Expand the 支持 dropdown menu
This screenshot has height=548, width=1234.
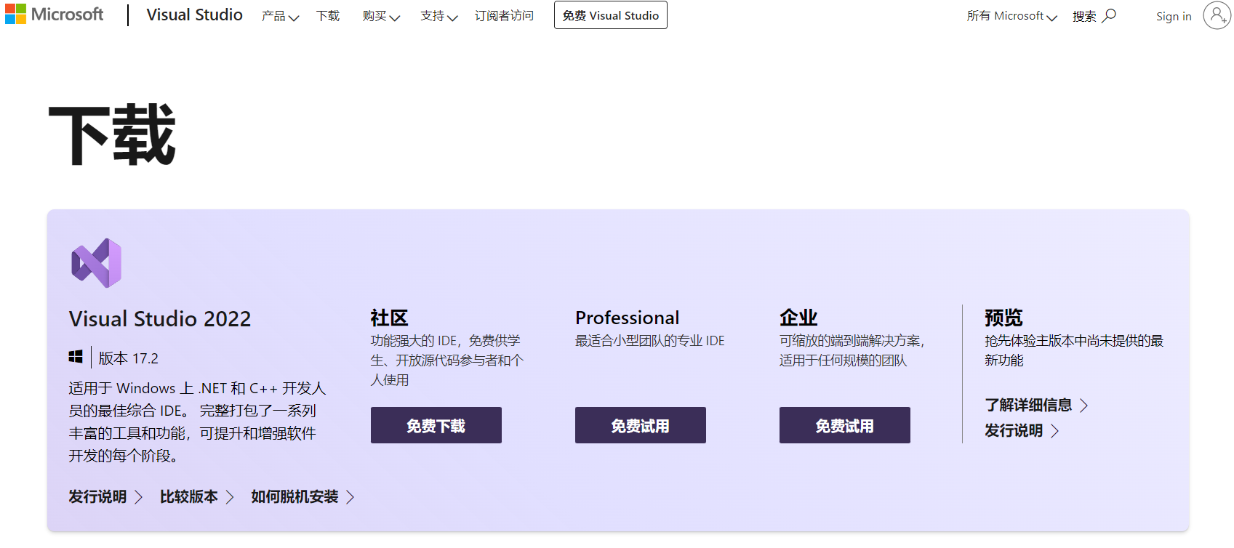[x=438, y=16]
